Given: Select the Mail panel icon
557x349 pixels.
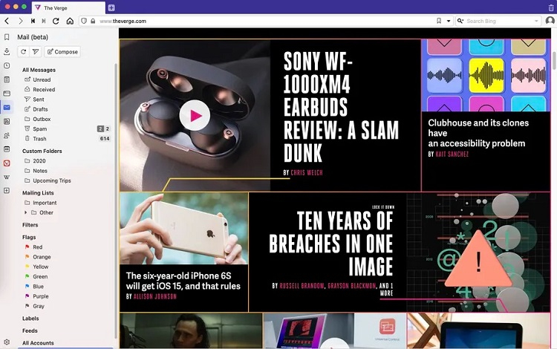Looking at the screenshot, I should [x=7, y=107].
